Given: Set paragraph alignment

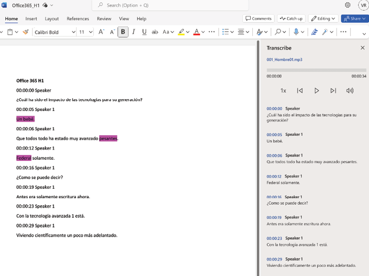Looking at the screenshot, I should [x=241, y=32].
